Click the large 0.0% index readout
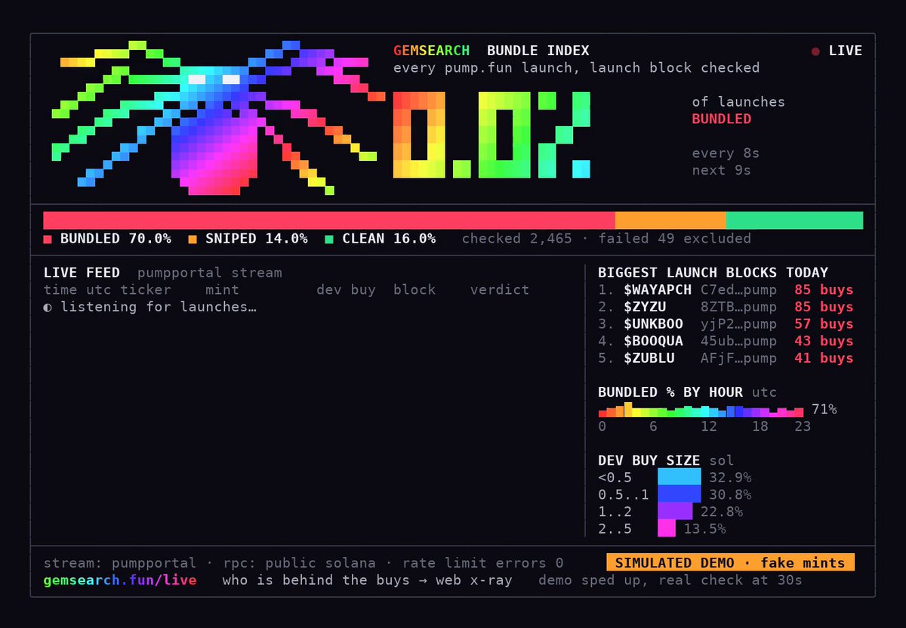This screenshot has width=906, height=628. (492, 135)
